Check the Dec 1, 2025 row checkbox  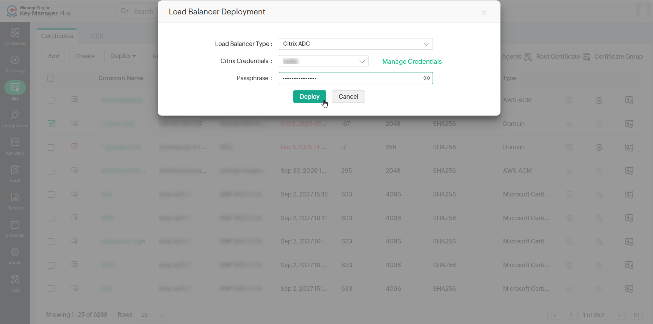(x=51, y=147)
